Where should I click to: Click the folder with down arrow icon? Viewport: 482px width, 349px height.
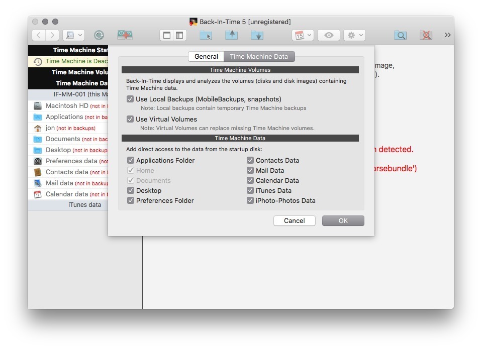point(257,35)
